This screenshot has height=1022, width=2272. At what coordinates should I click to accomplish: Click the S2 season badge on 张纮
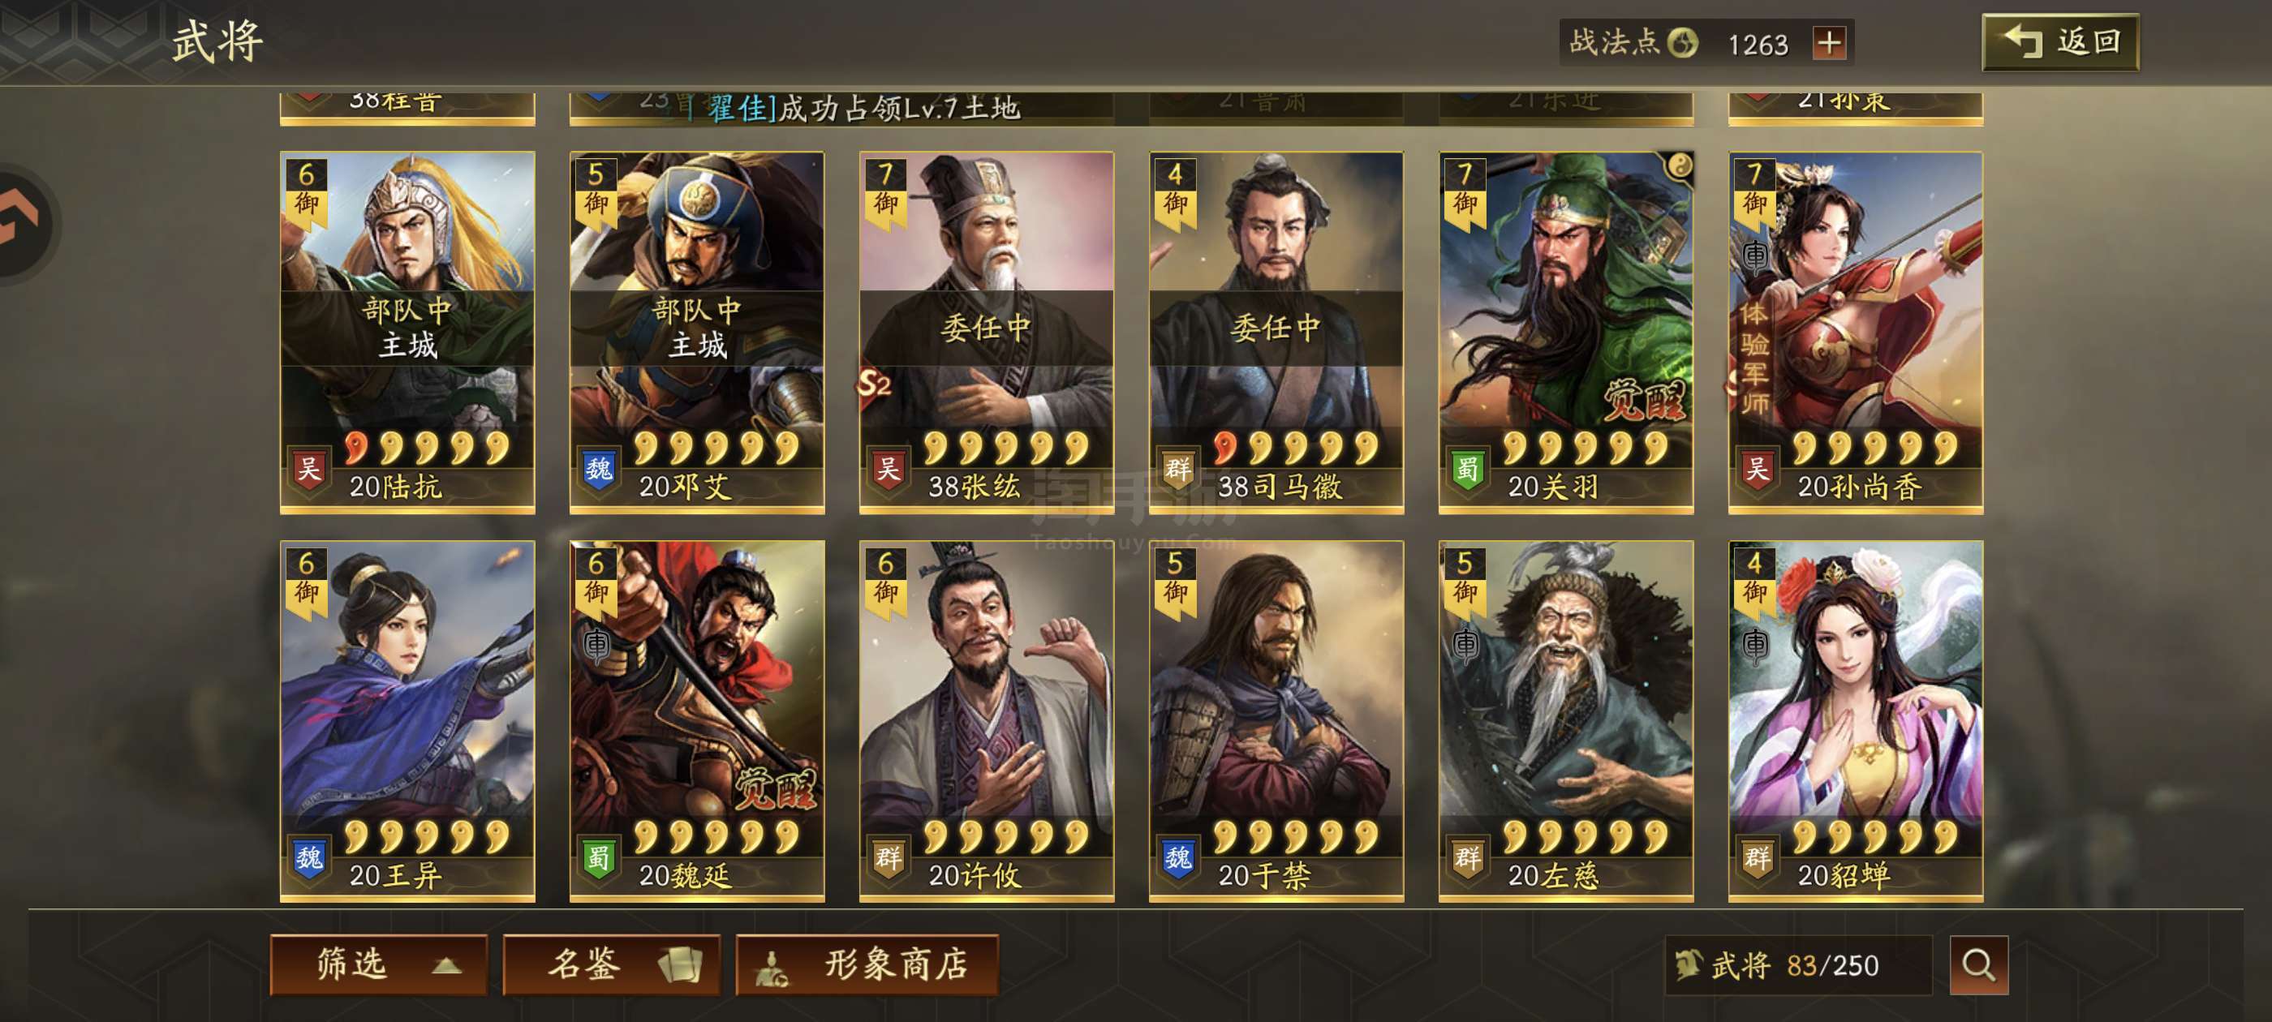(x=874, y=383)
